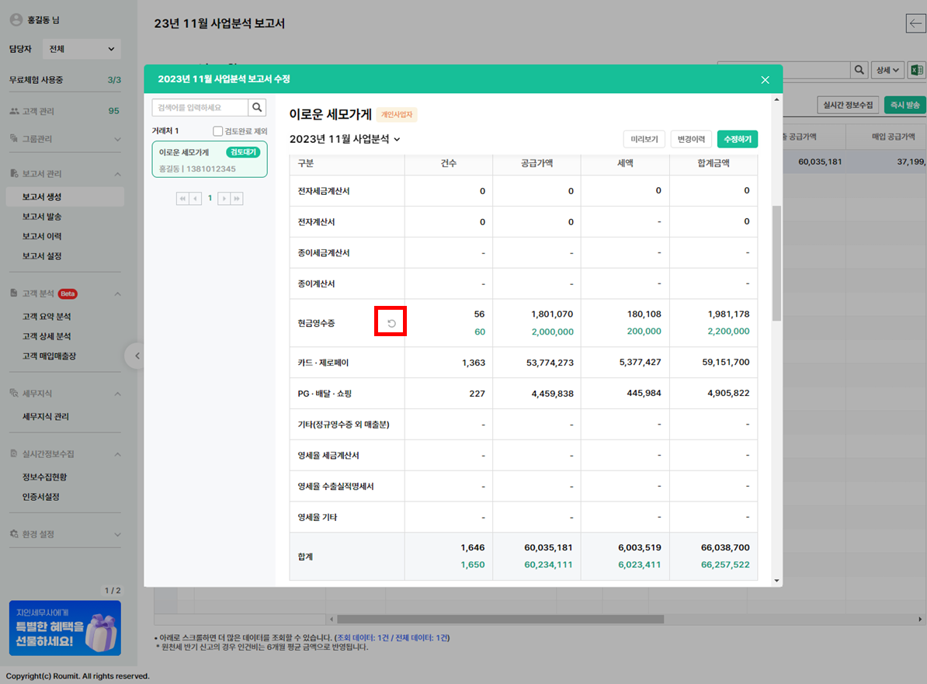Close the 사업분석 보고서 수정 dialog
The height and width of the screenshot is (684, 927).
pos(765,80)
